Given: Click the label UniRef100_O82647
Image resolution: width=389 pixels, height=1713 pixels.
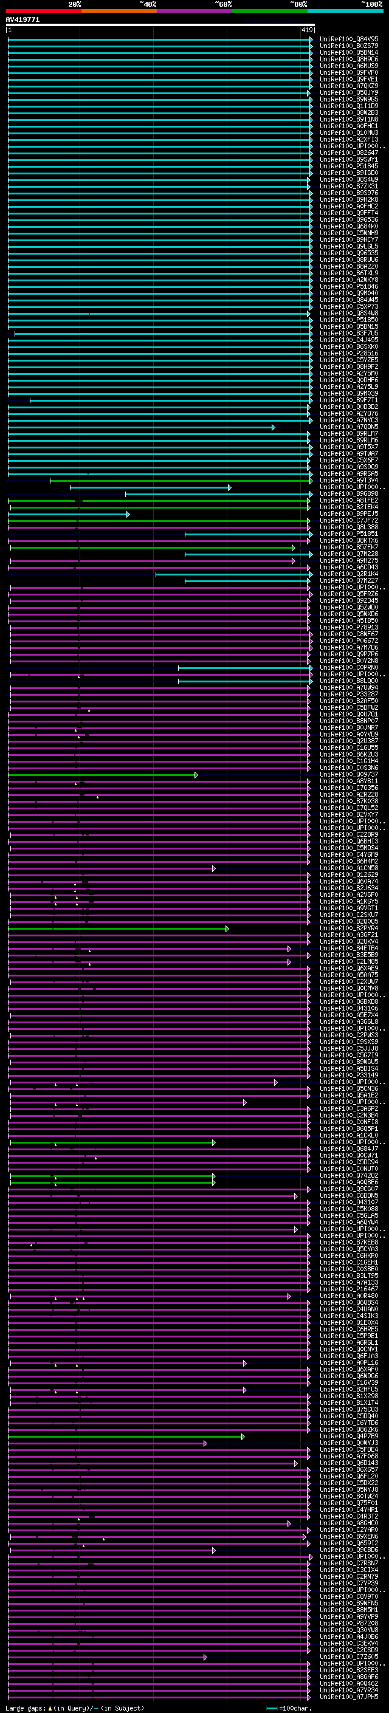Looking at the screenshot, I should [349, 153].
